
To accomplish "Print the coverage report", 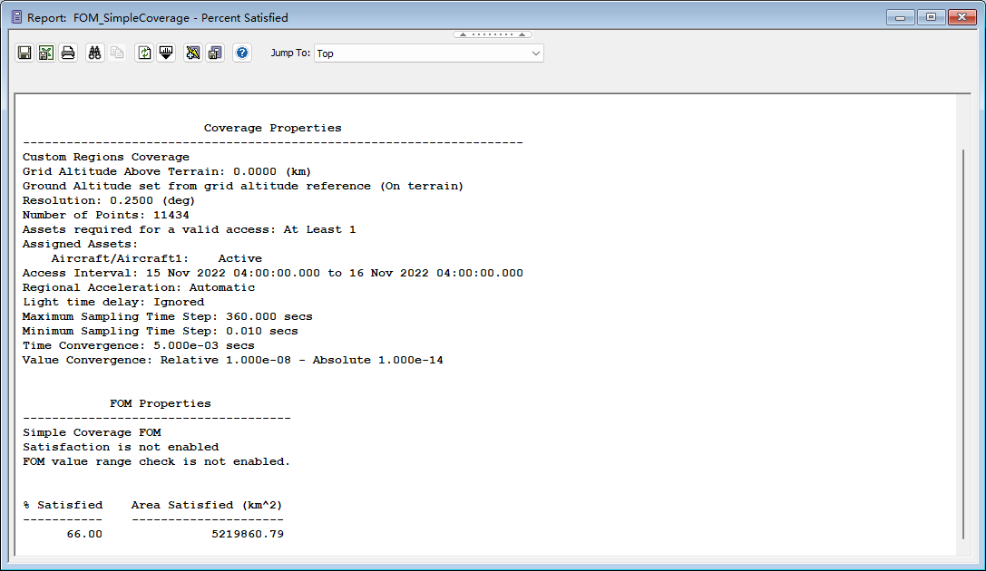I will pyautogui.click(x=68, y=53).
